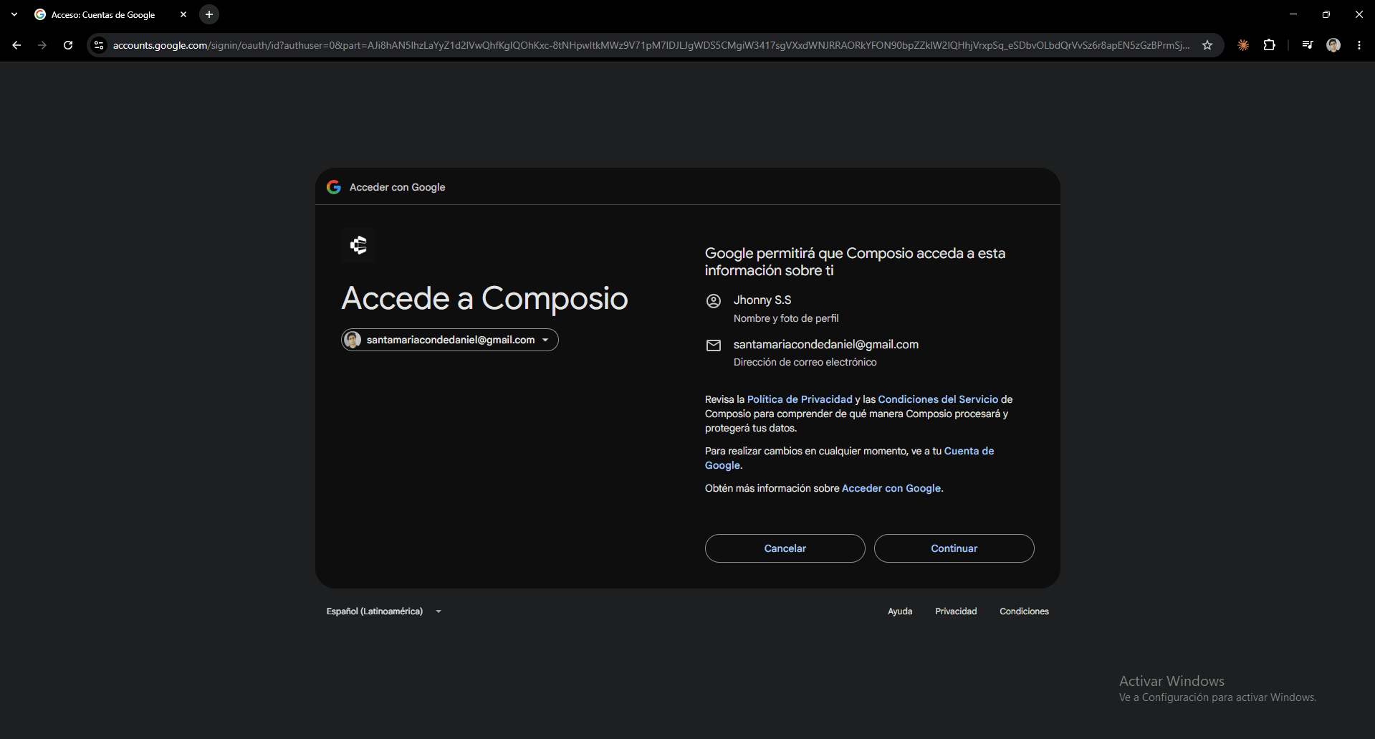Click the Continuar button
The image size is (1375, 739).
point(954,548)
